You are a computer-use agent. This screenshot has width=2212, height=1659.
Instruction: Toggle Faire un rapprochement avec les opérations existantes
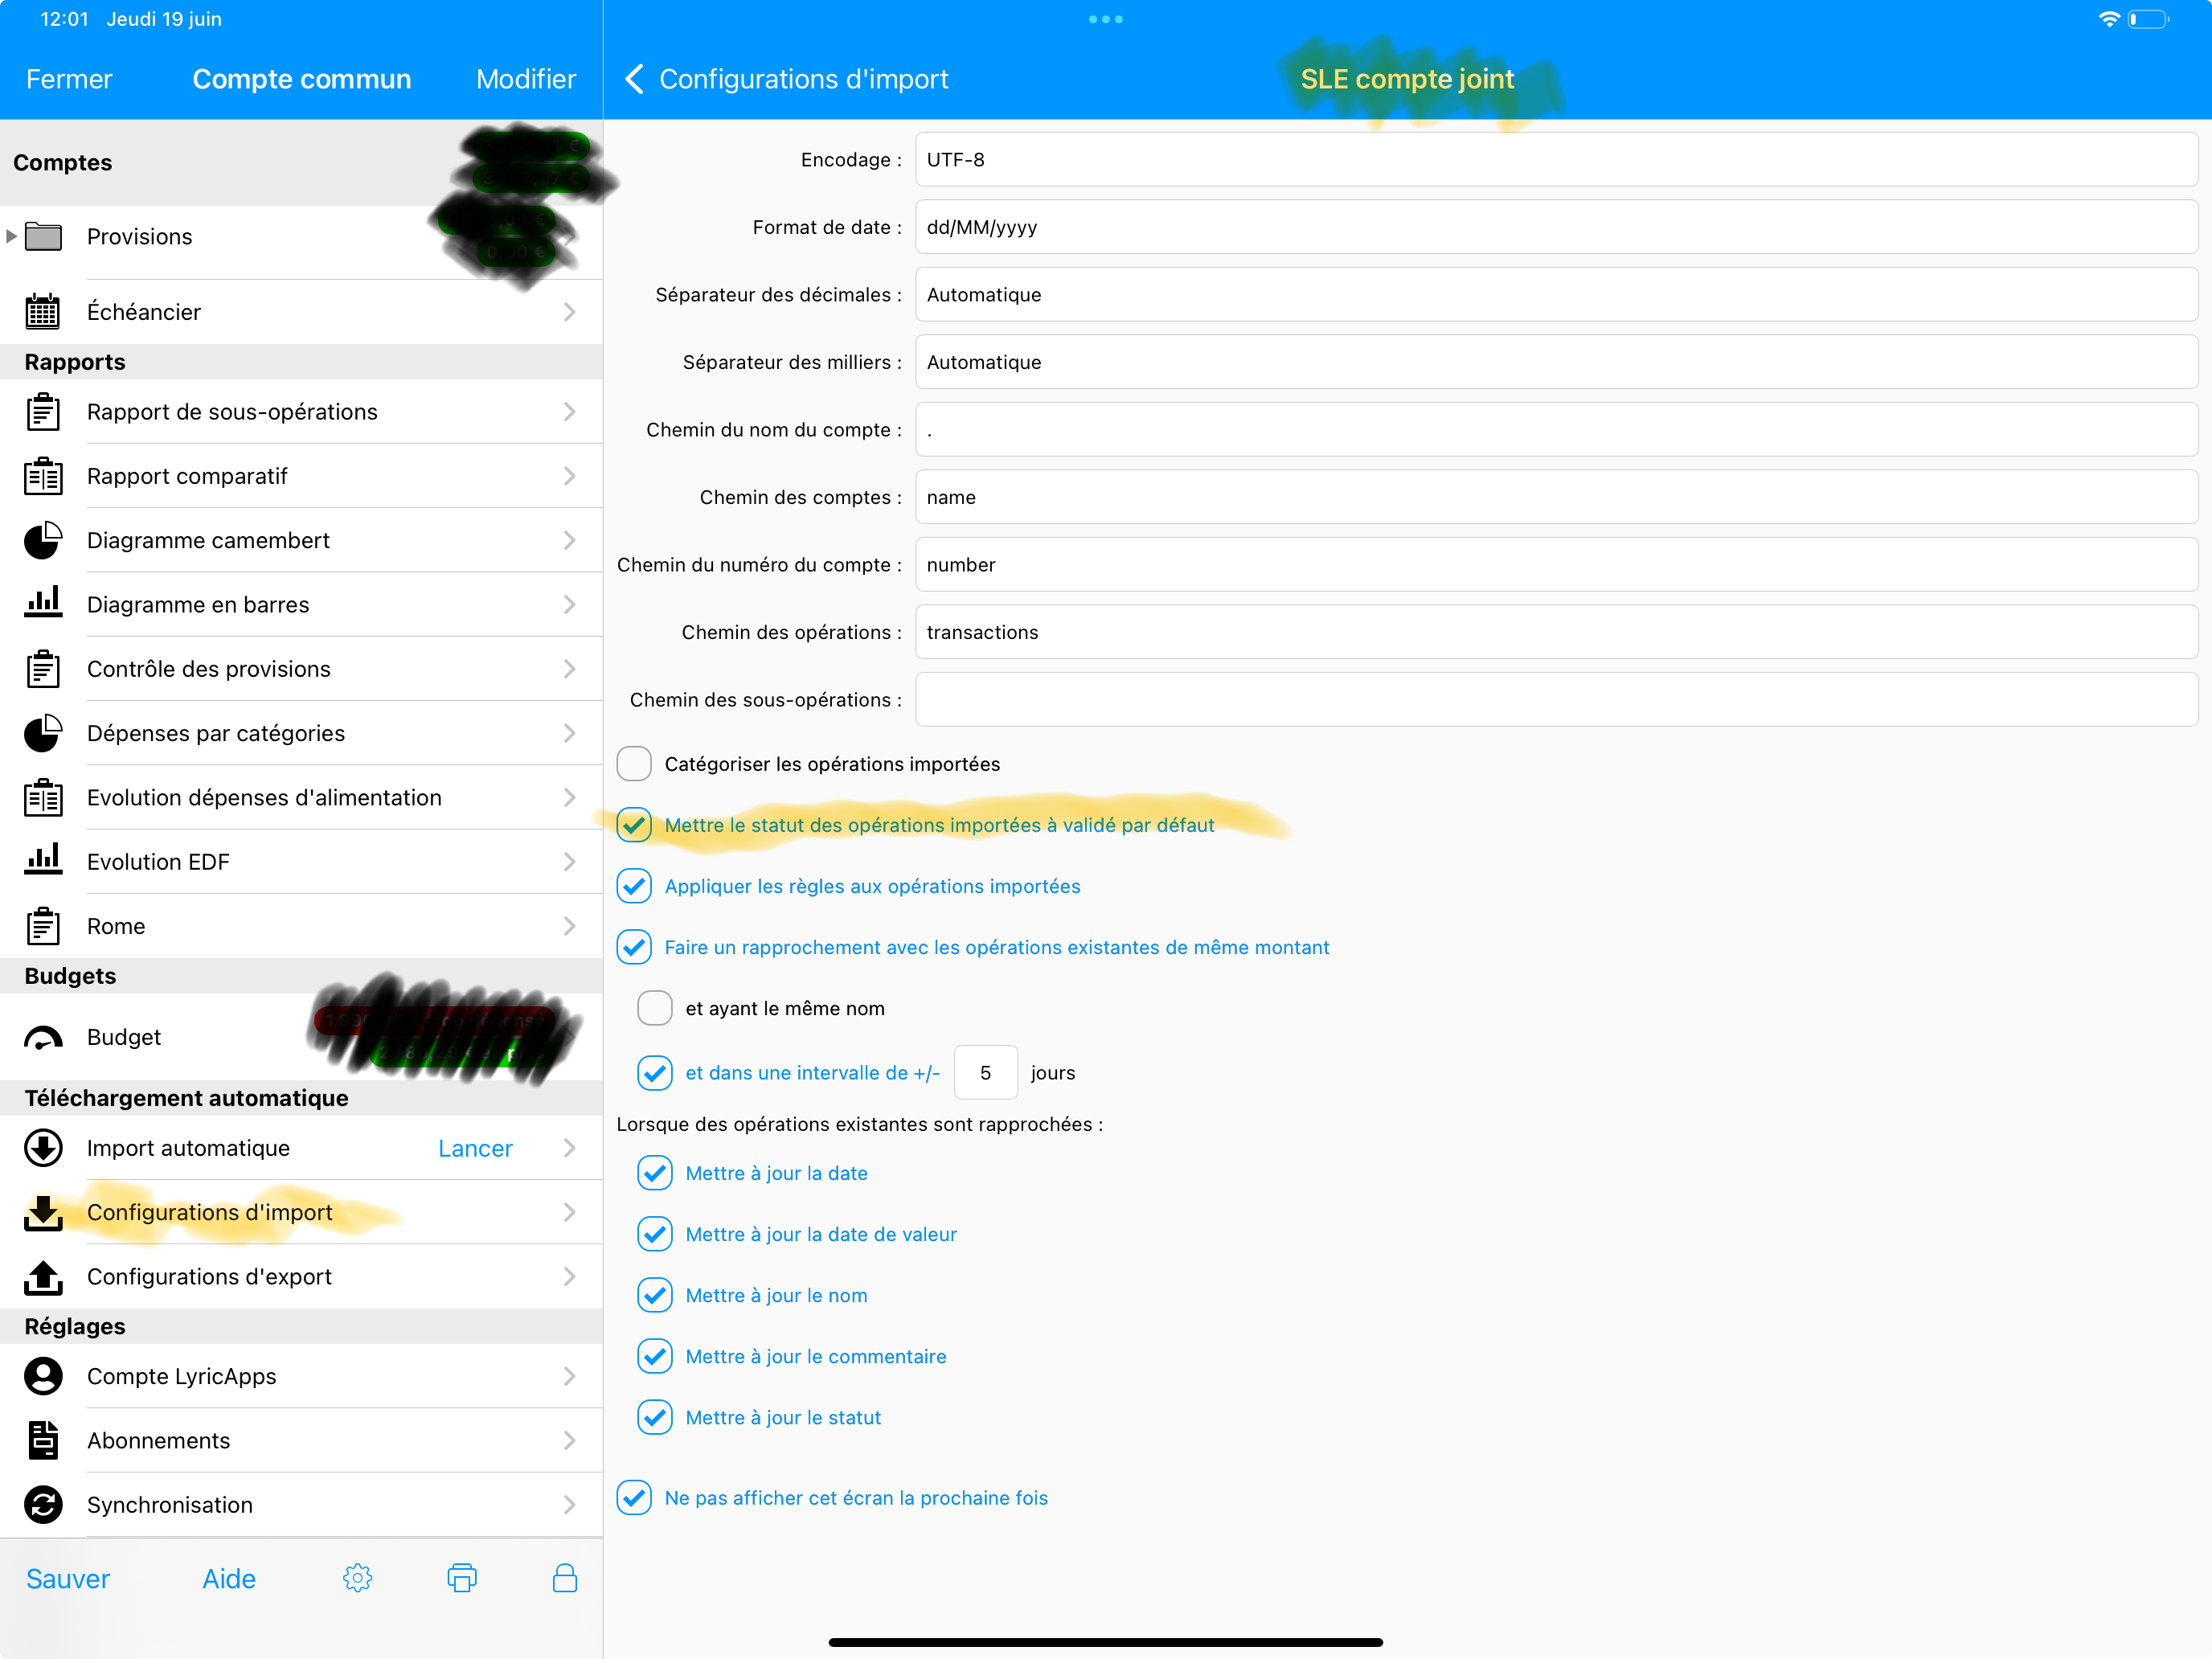[634, 947]
